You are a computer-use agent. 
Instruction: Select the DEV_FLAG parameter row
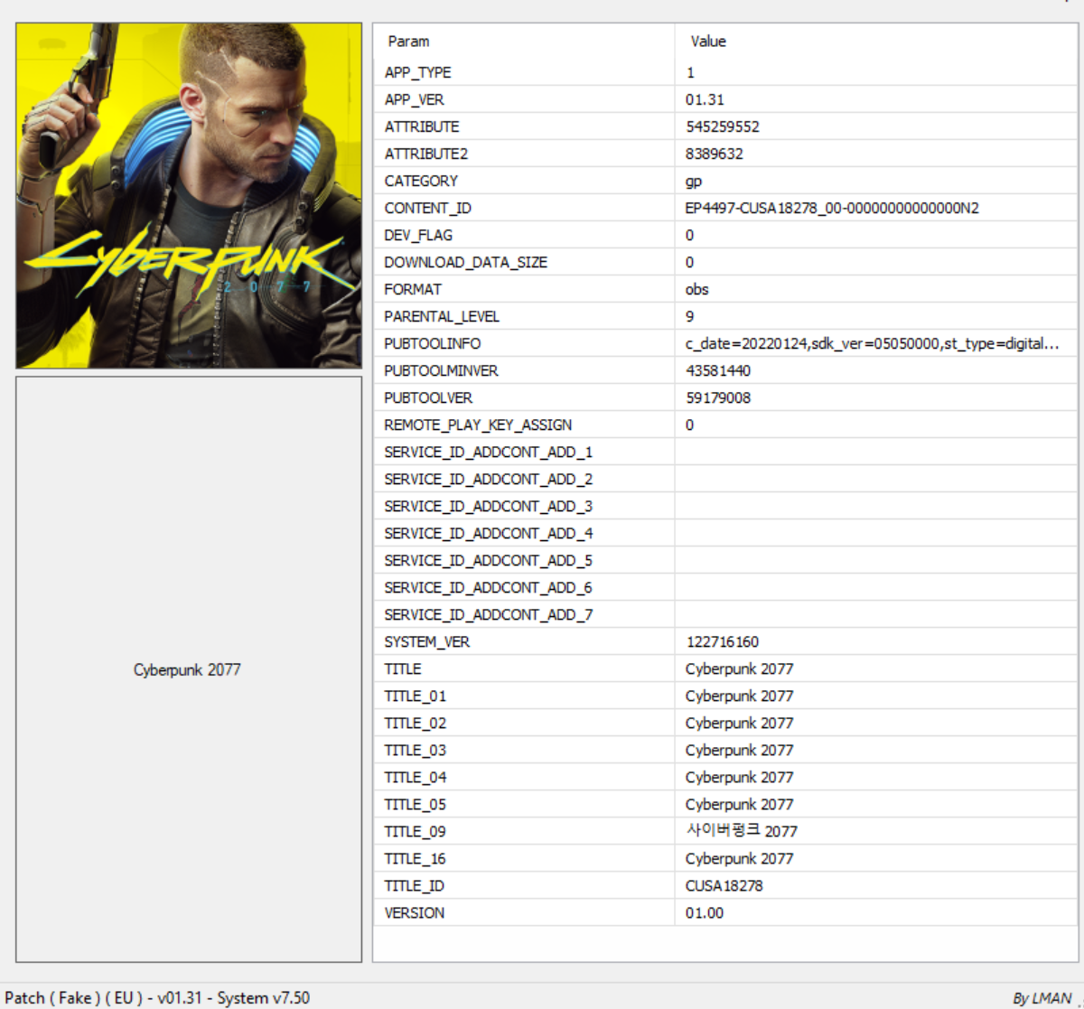(x=724, y=235)
